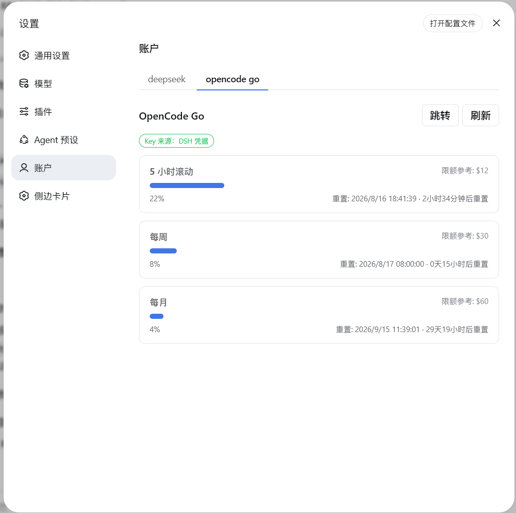Viewport: 516px width, 513px height.
Task: Click the Key 来源: DSH 凭据 badge
Action: [176, 141]
